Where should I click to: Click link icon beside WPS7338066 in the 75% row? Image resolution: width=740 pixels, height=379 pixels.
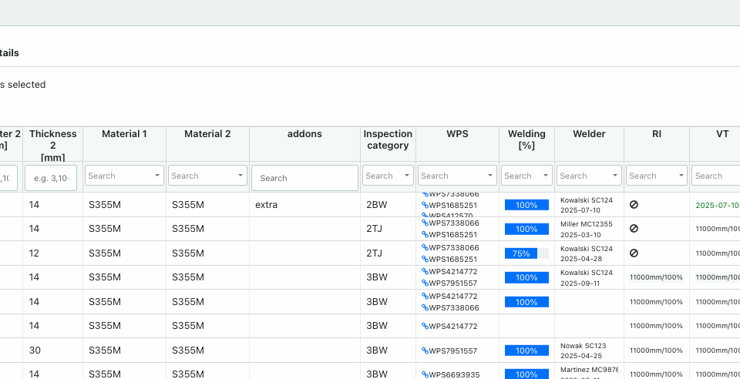[x=425, y=247]
